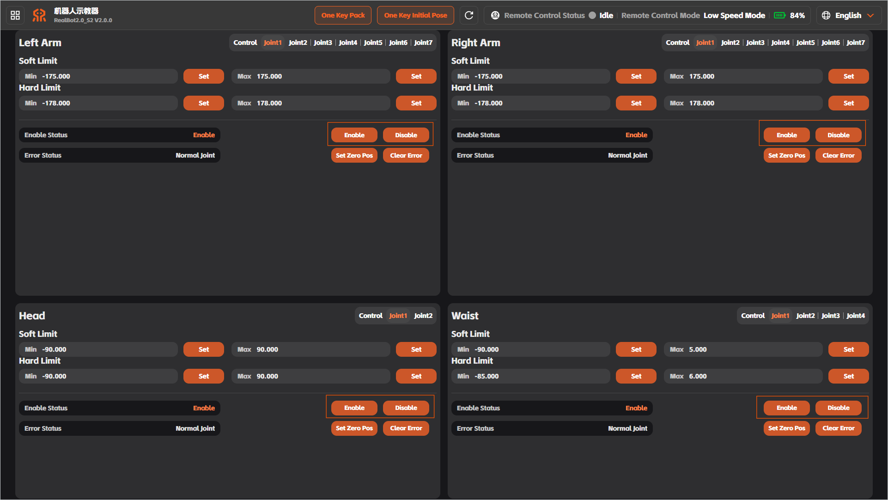Click the 84% battery text
The height and width of the screenshot is (500, 888).
[x=797, y=15]
